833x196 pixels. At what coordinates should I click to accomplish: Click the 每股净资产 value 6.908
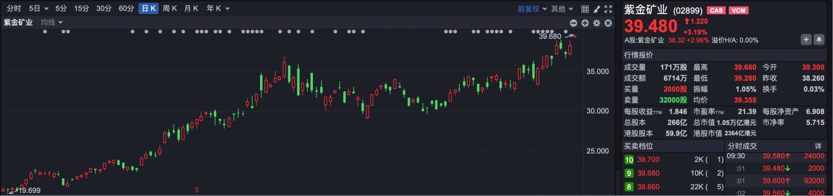coord(815,111)
